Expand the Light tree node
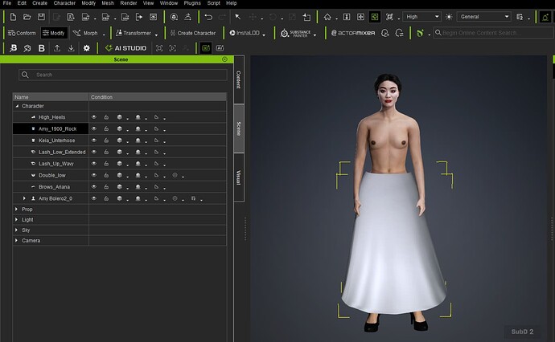 tap(17, 219)
